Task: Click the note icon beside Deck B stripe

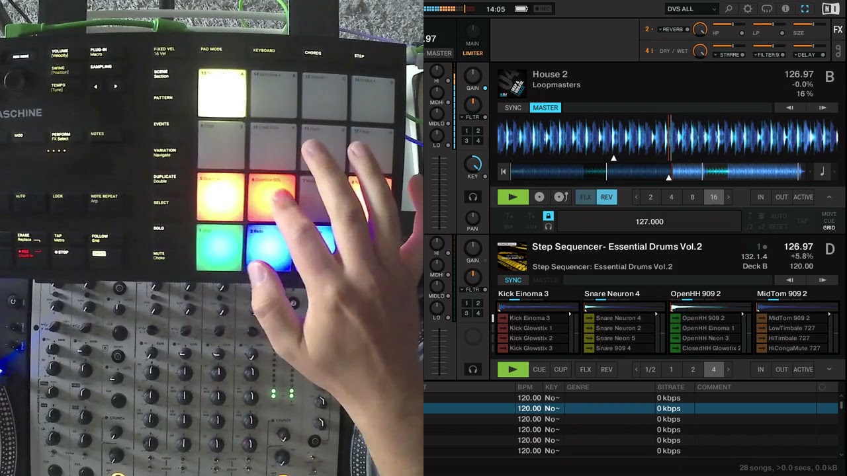Action: pyautogui.click(x=823, y=172)
